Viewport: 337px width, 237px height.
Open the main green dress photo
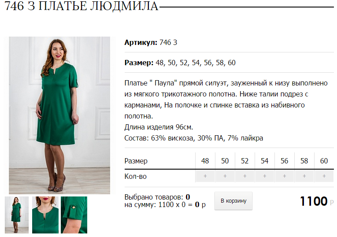59,115
